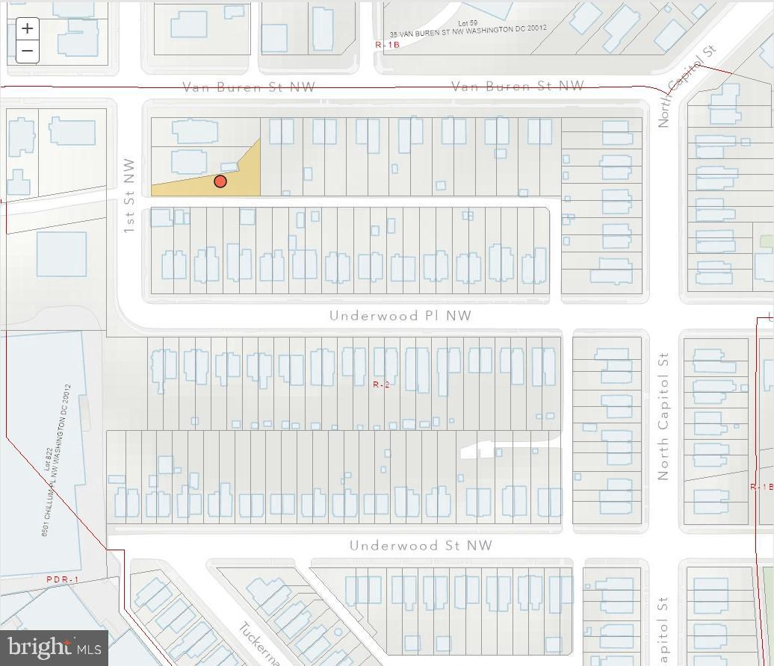Image resolution: width=774 pixels, height=666 pixels.
Task: Click the zoom out minus icon
Action: [27, 50]
